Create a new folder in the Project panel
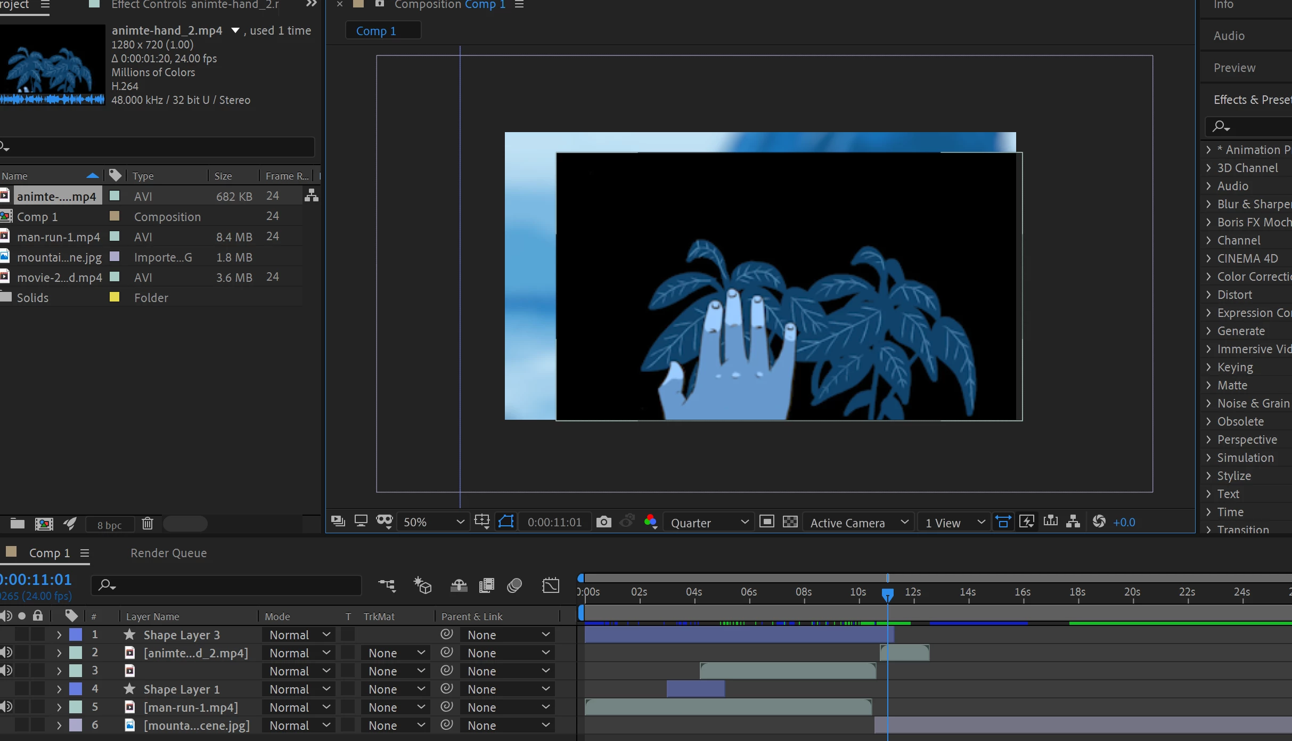Screen dimensions: 1292x741 pyautogui.click(x=18, y=524)
